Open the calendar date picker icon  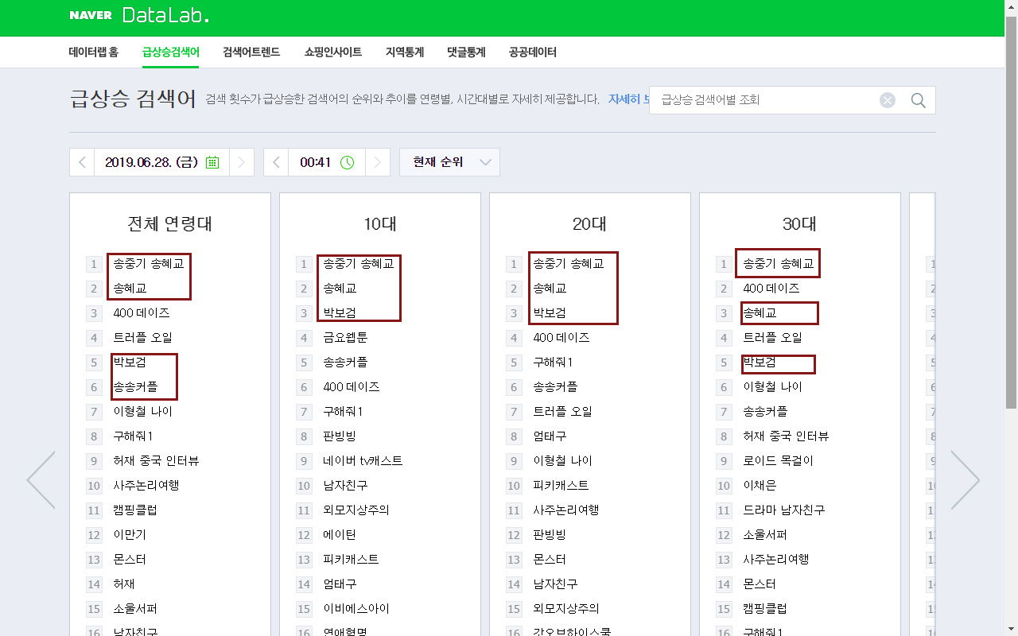pos(212,162)
